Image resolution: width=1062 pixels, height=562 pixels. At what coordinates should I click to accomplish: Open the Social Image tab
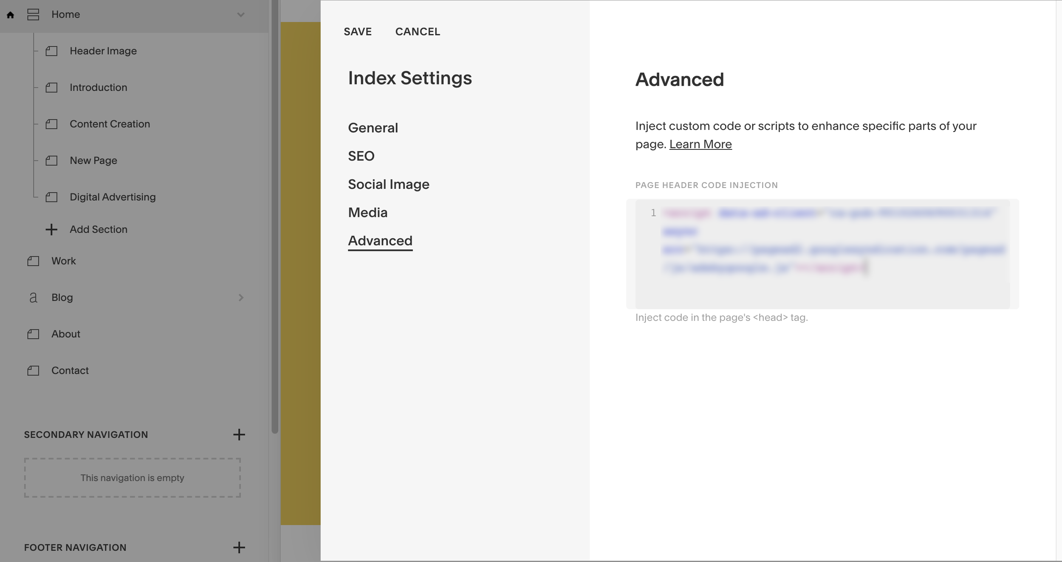(388, 184)
